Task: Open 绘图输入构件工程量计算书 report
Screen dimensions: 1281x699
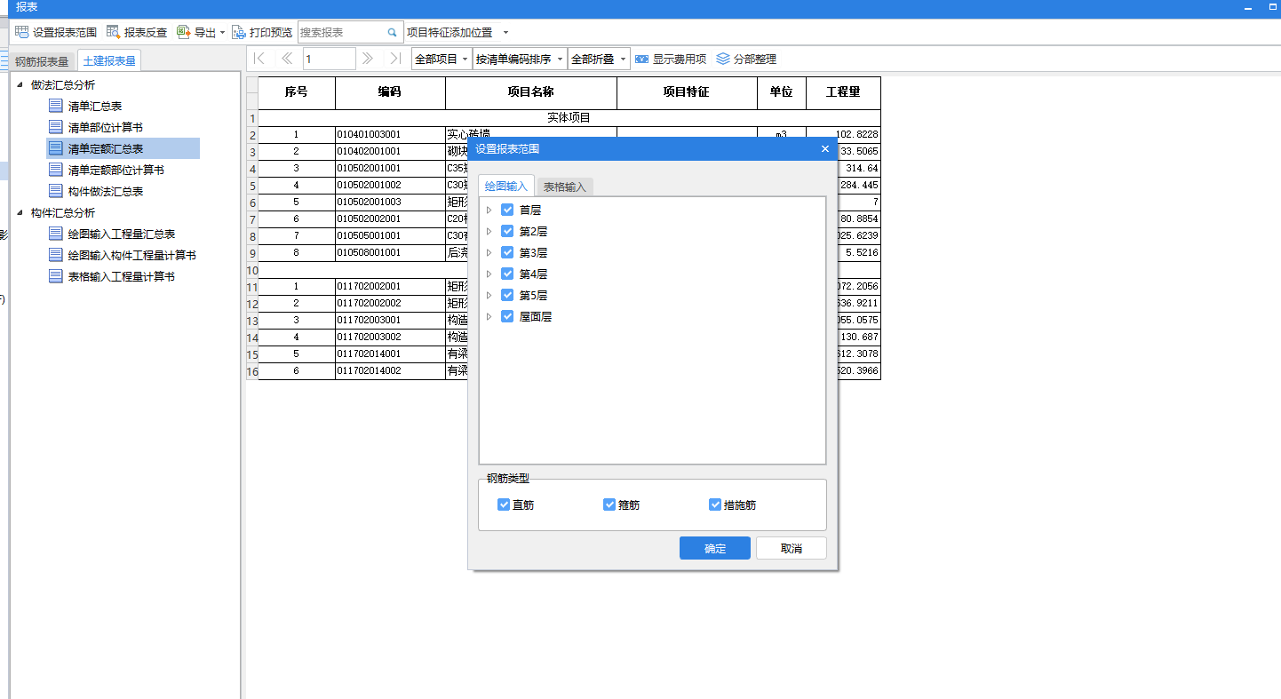Action: coord(132,256)
